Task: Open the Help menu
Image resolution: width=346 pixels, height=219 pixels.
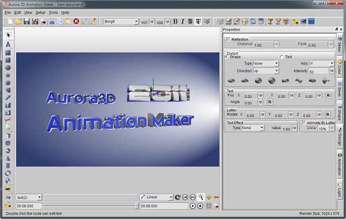Action: point(65,13)
